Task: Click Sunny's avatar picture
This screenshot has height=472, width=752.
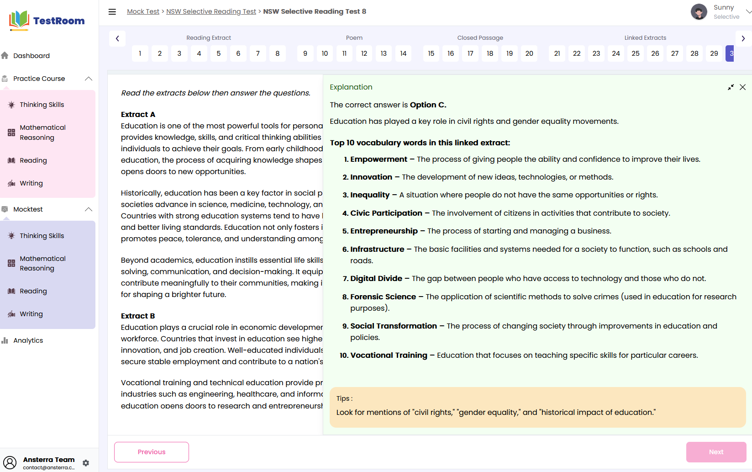Action: click(x=699, y=12)
